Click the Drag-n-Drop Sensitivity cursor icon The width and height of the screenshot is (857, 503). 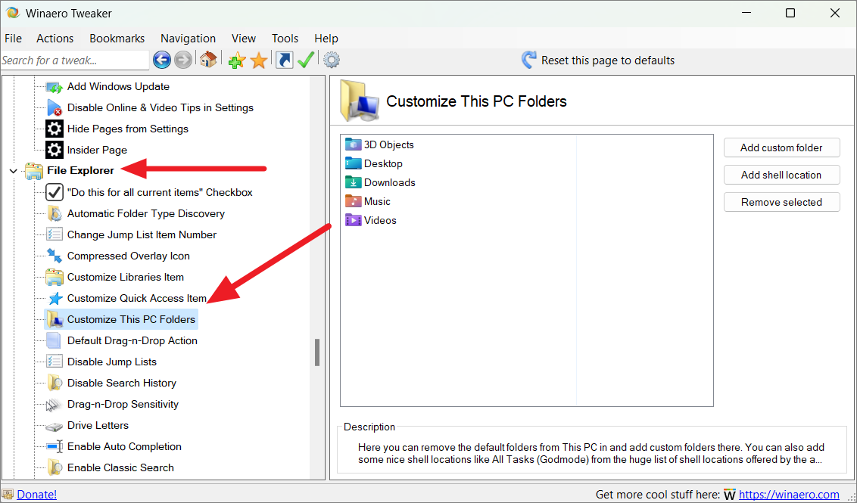tap(55, 404)
